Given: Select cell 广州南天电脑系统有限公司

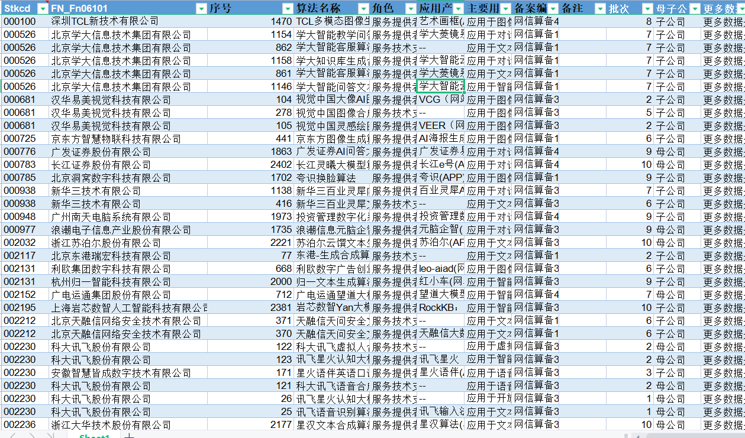Looking at the screenshot, I should 128,216.
